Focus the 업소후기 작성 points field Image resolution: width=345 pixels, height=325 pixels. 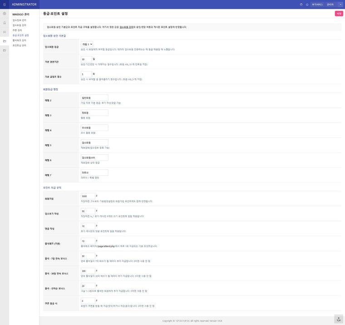coord(88,211)
